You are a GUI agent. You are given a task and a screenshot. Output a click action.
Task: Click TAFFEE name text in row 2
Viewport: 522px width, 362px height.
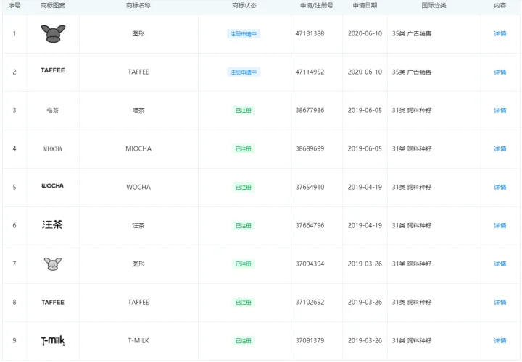click(x=138, y=72)
